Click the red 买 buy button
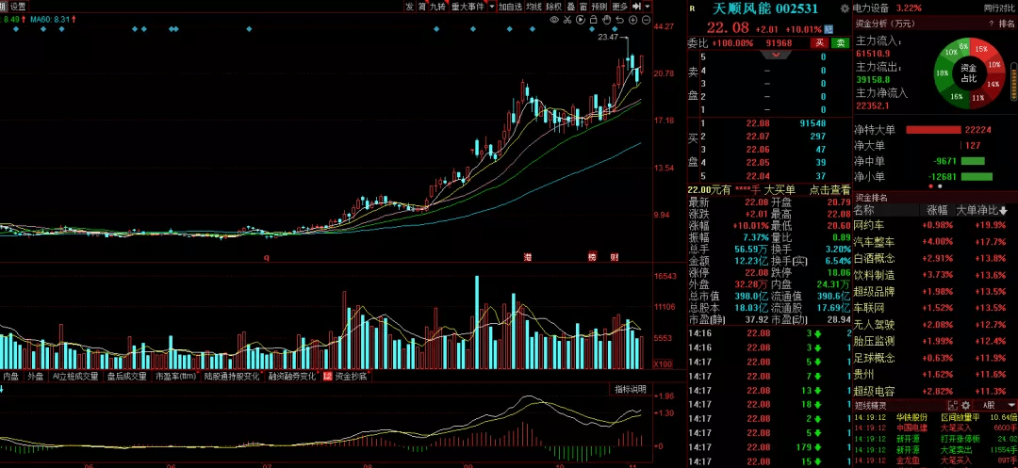Image resolution: width=1018 pixels, height=468 pixels. [819, 42]
